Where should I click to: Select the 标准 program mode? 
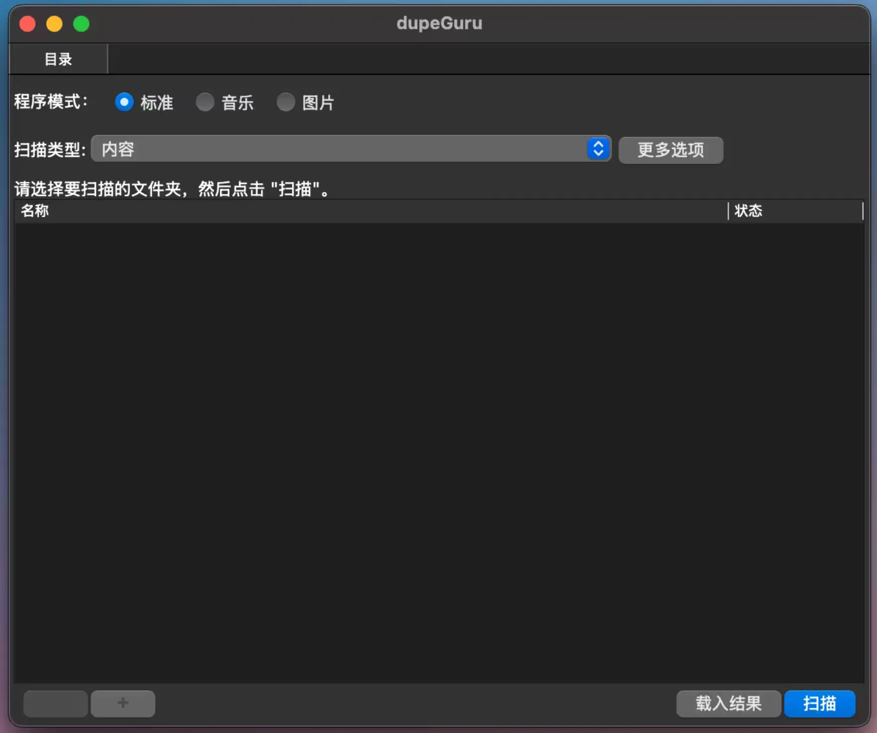pos(124,102)
